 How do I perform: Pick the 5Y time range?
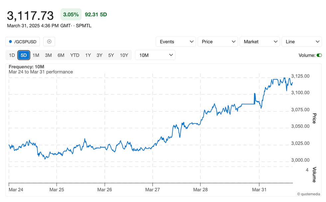(x=111, y=55)
